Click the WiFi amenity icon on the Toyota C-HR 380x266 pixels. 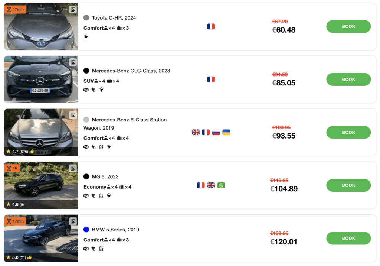[x=85, y=37]
